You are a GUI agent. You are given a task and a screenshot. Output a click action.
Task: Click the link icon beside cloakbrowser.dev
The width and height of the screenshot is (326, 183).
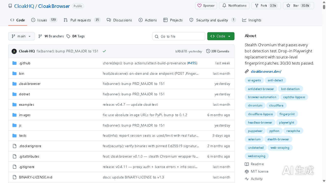coord(247,71)
